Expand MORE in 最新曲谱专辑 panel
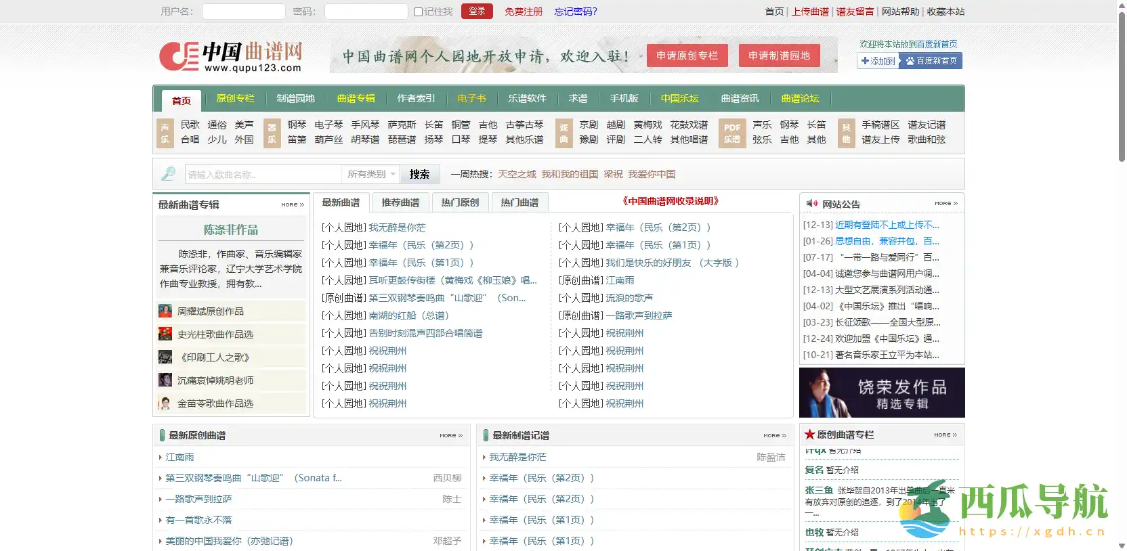The image size is (1127, 551). [x=293, y=204]
